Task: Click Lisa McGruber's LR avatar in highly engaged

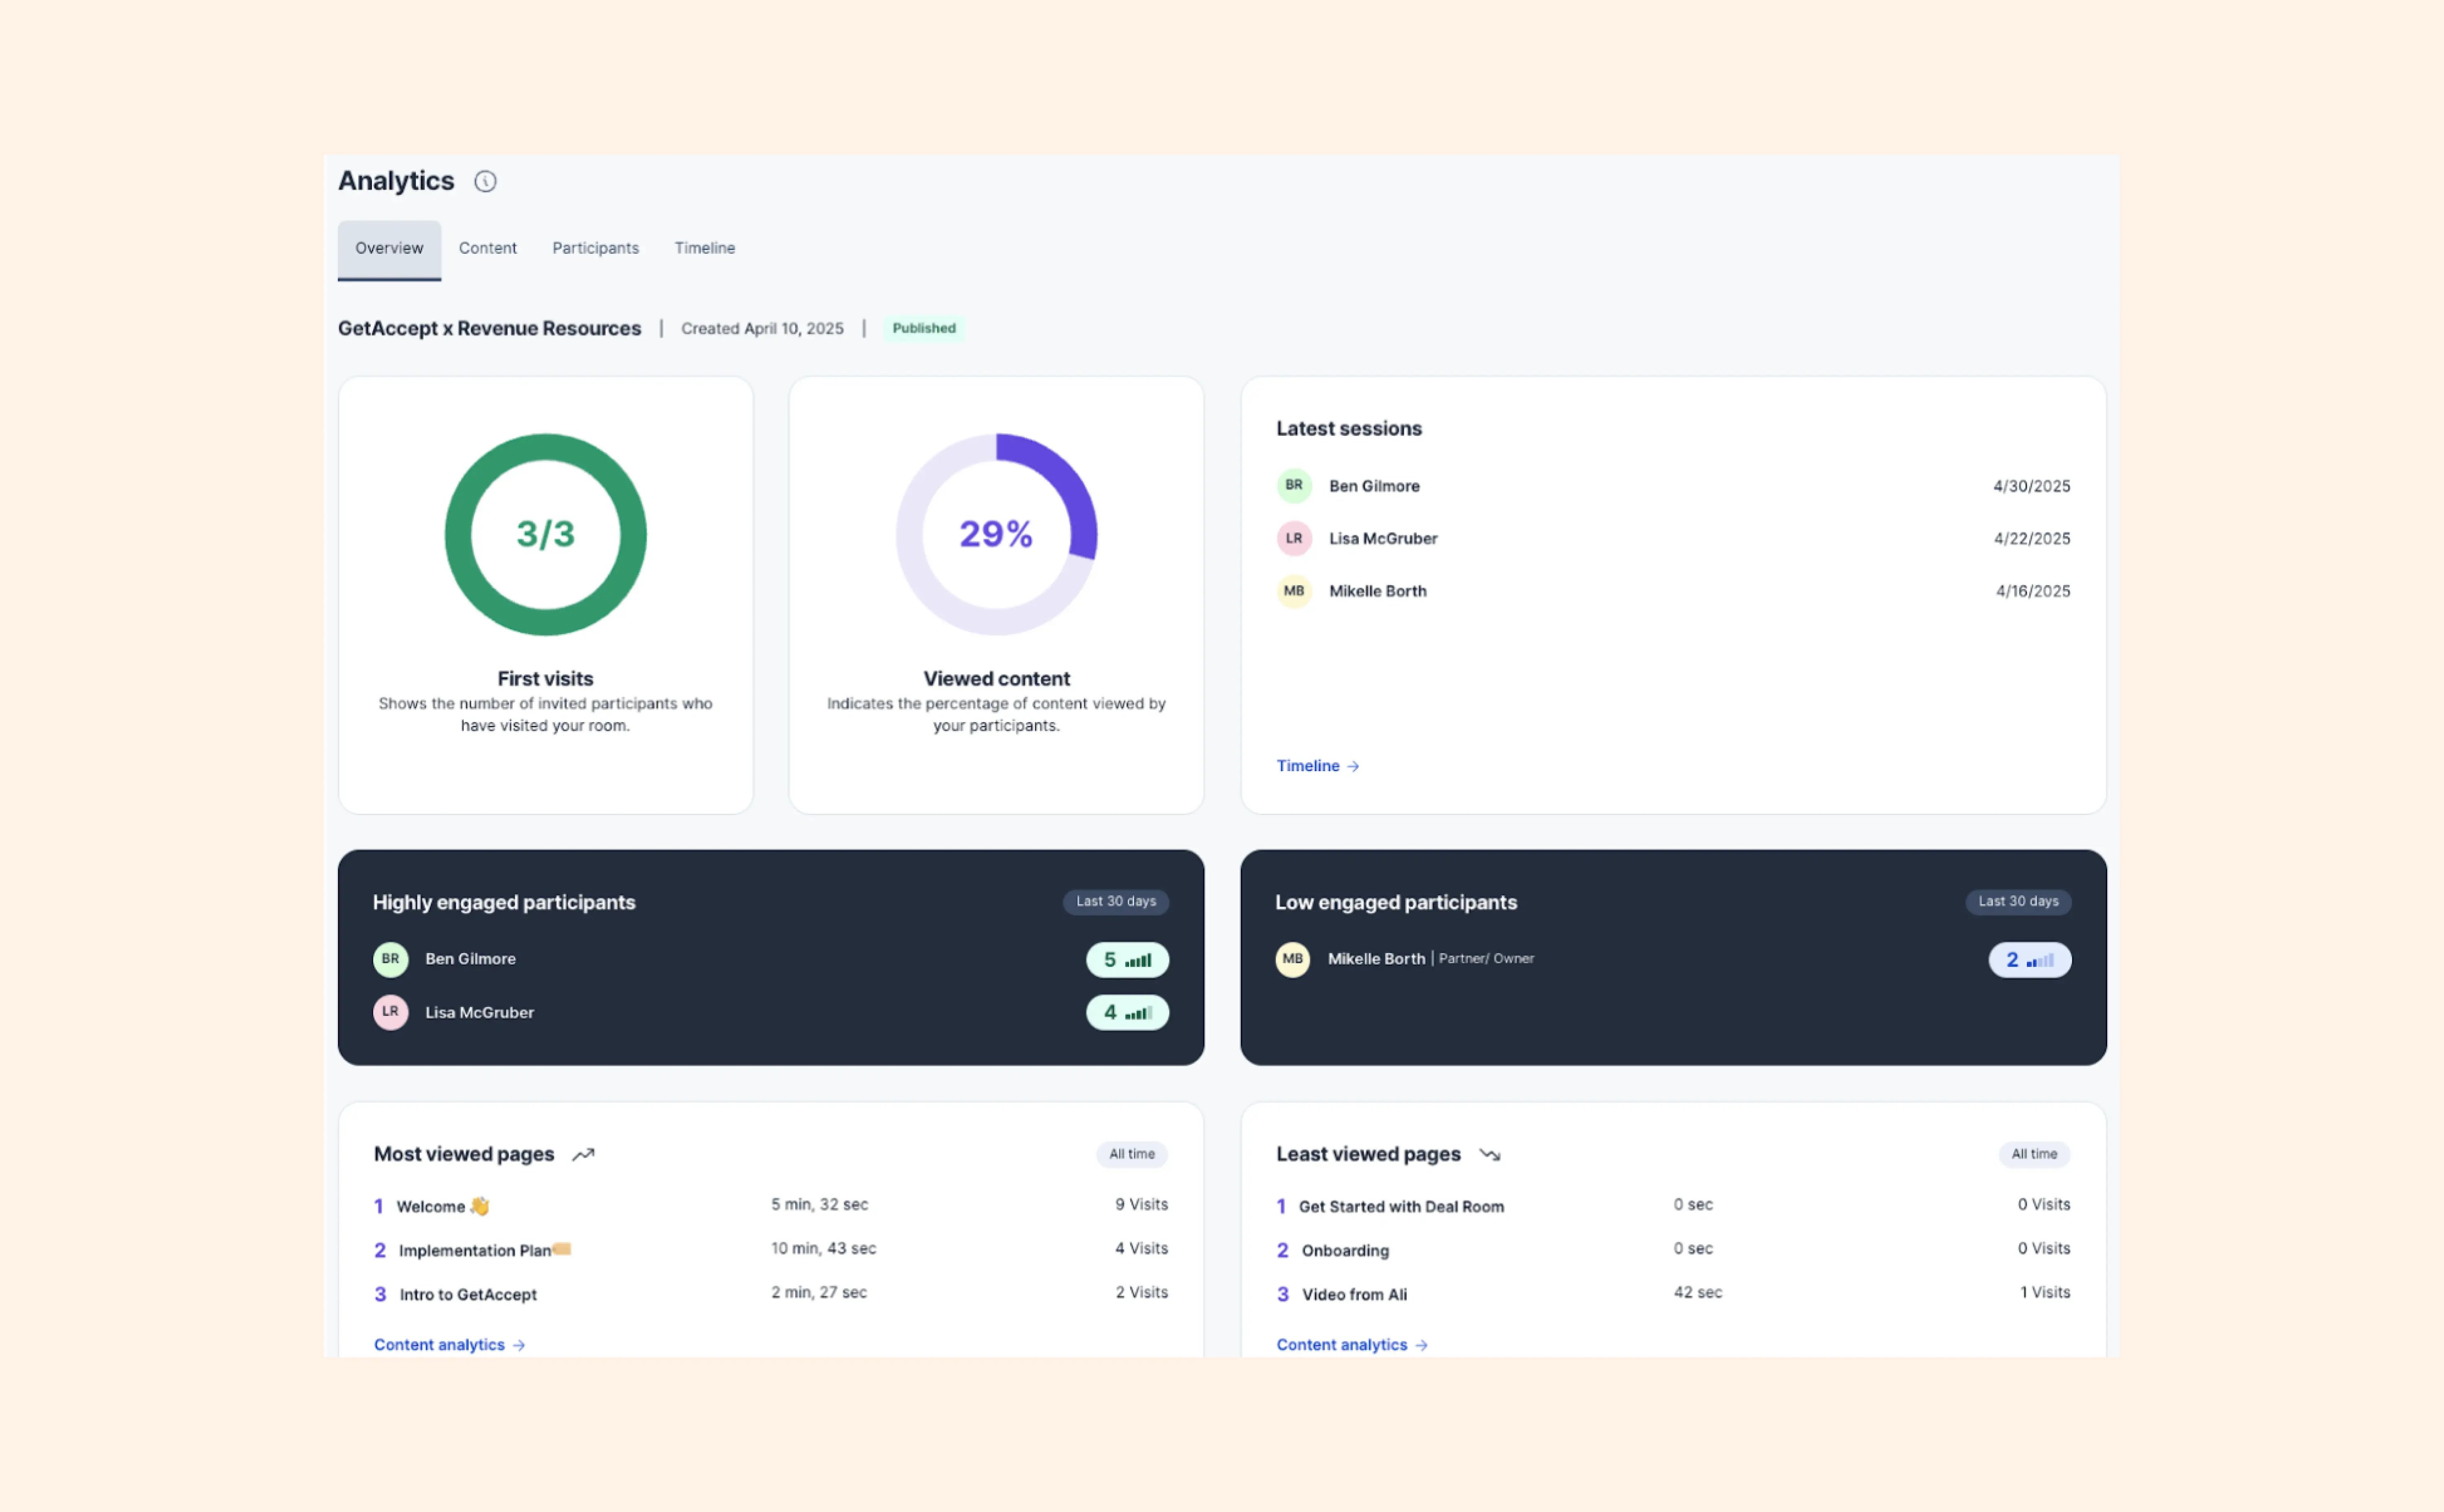Action: point(391,1012)
